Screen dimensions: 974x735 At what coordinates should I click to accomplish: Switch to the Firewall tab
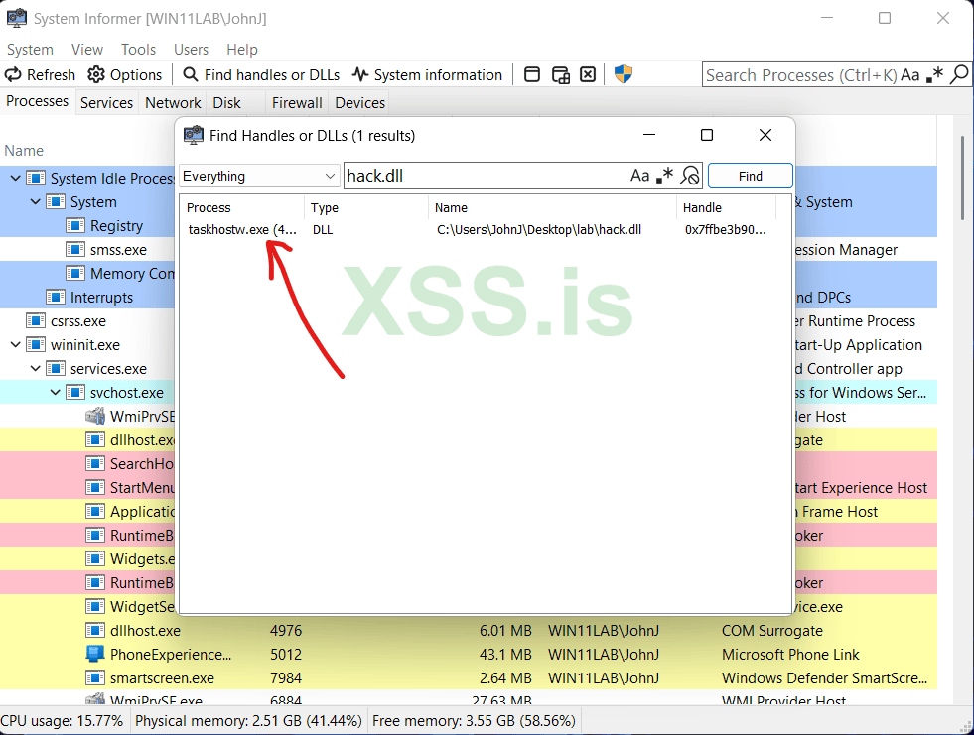pos(296,102)
